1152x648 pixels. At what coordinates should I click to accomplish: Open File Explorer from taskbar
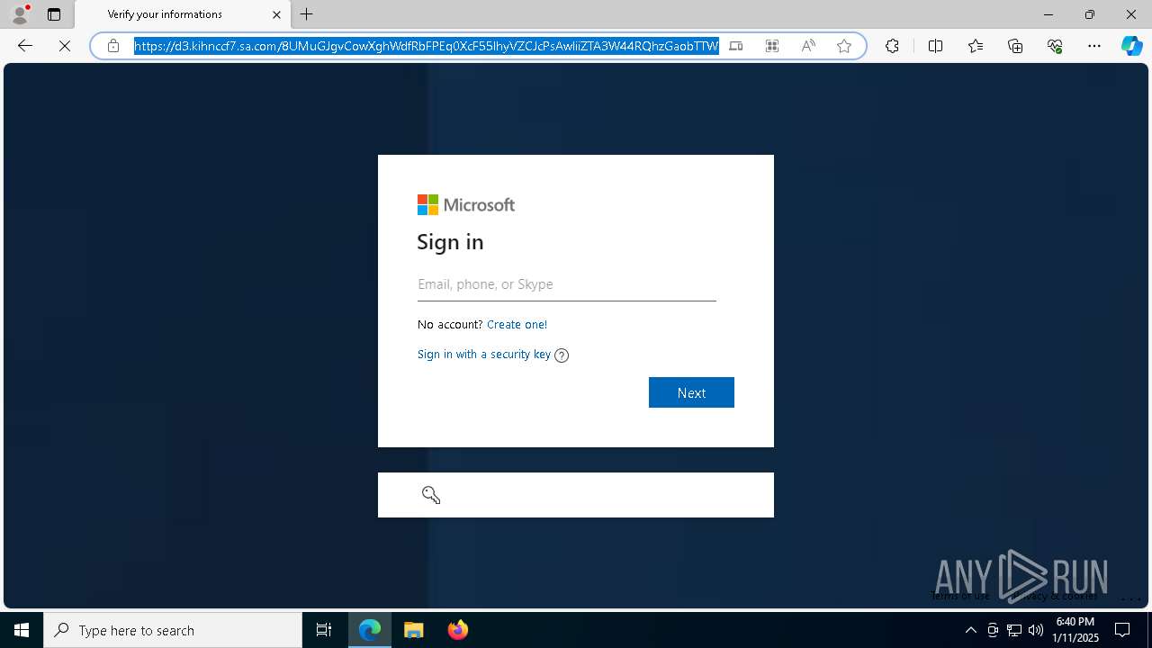tap(414, 630)
